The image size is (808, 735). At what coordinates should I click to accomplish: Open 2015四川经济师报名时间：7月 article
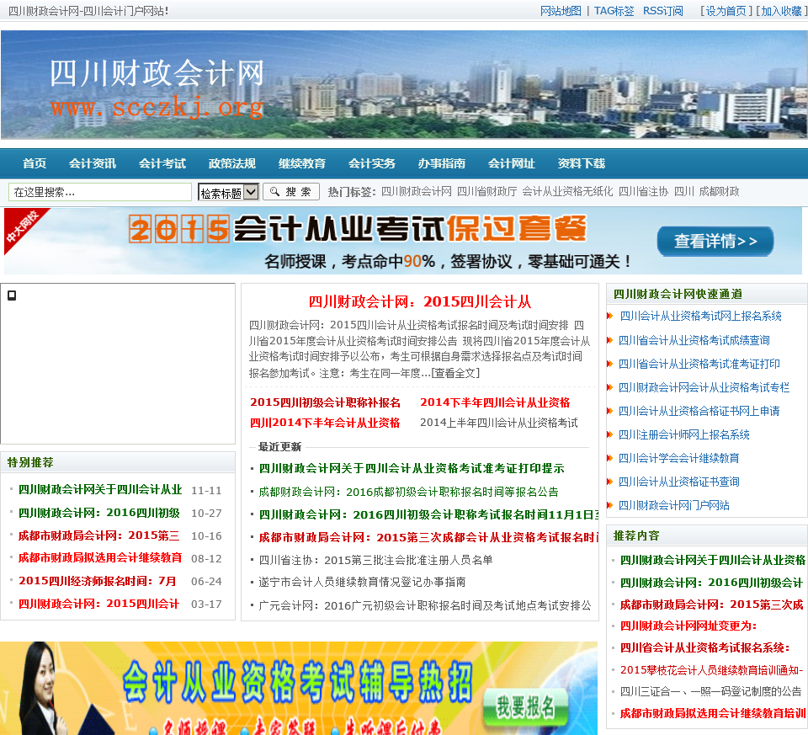98,581
